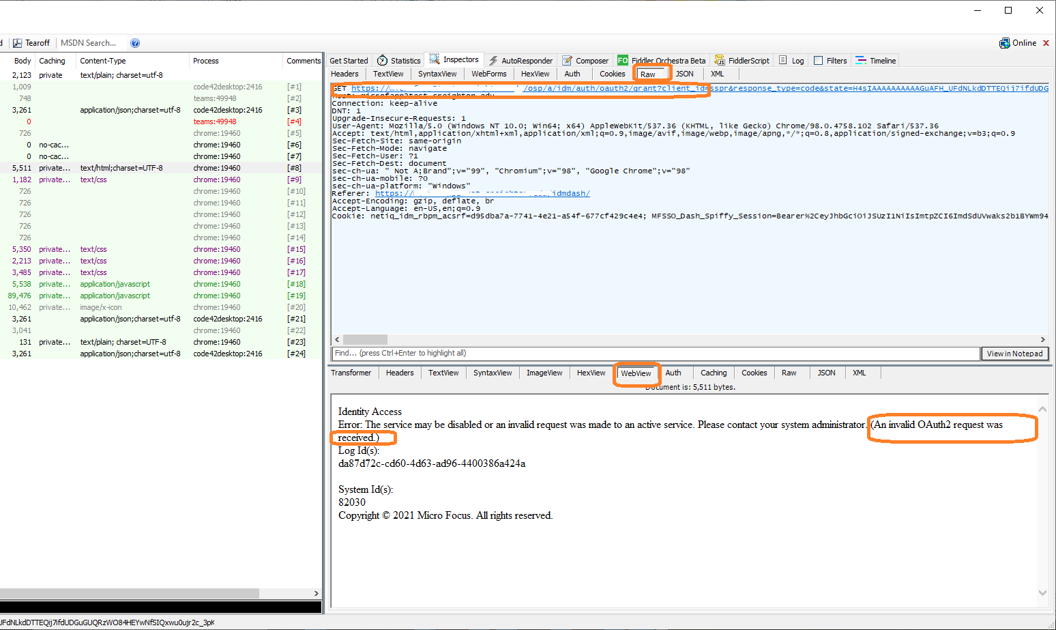Viewport: 1056px width, 630px height.
Task: Switch to the WebView response tab
Action: point(636,373)
